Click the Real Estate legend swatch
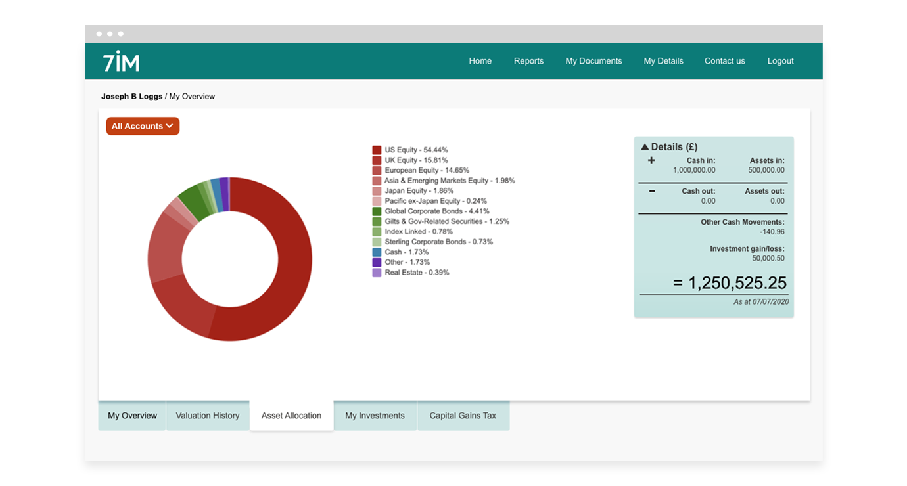The width and height of the screenshot is (907, 486). [x=377, y=273]
